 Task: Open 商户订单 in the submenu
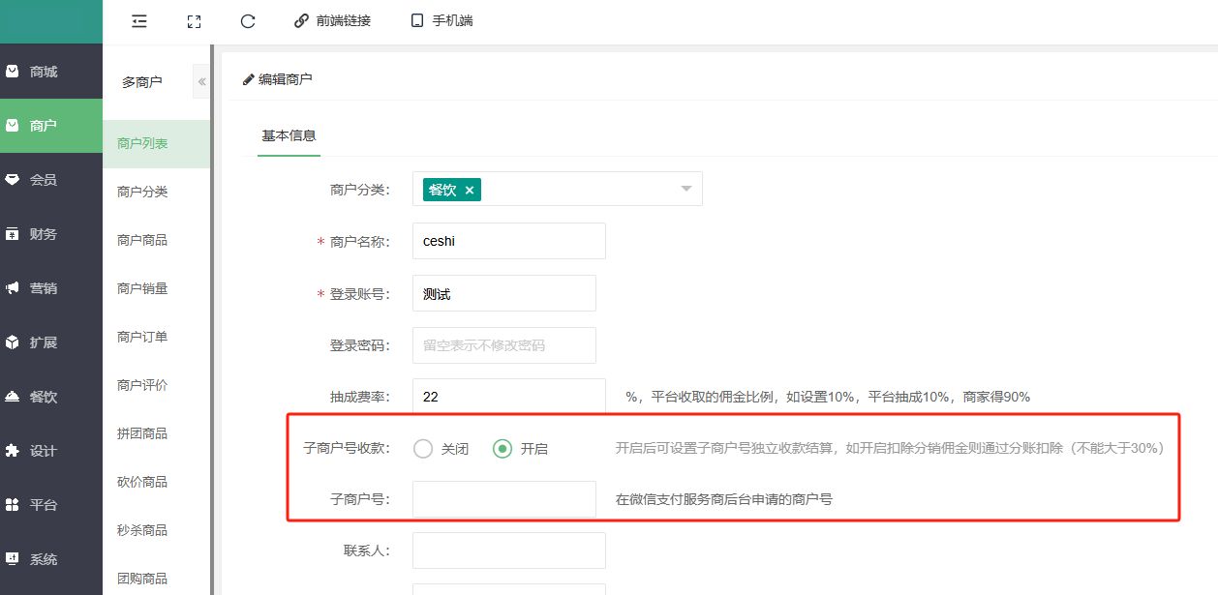[142, 337]
